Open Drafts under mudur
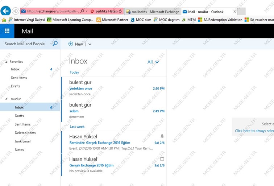The width and height of the screenshot is (274, 186). pos(19,116)
